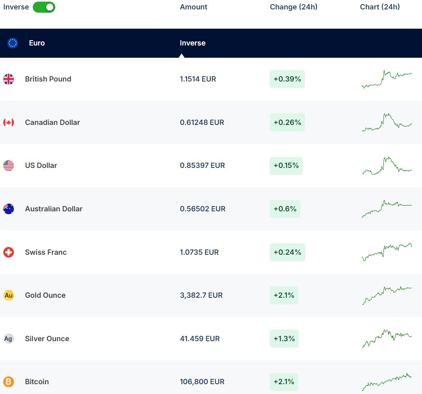Viewport: 422px width, 394px height.
Task: Click the Canadian flag icon
Action: tap(9, 122)
